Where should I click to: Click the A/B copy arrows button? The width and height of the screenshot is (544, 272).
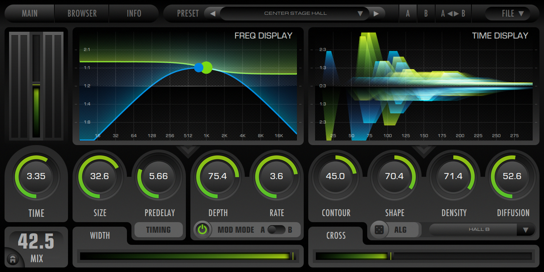453,14
